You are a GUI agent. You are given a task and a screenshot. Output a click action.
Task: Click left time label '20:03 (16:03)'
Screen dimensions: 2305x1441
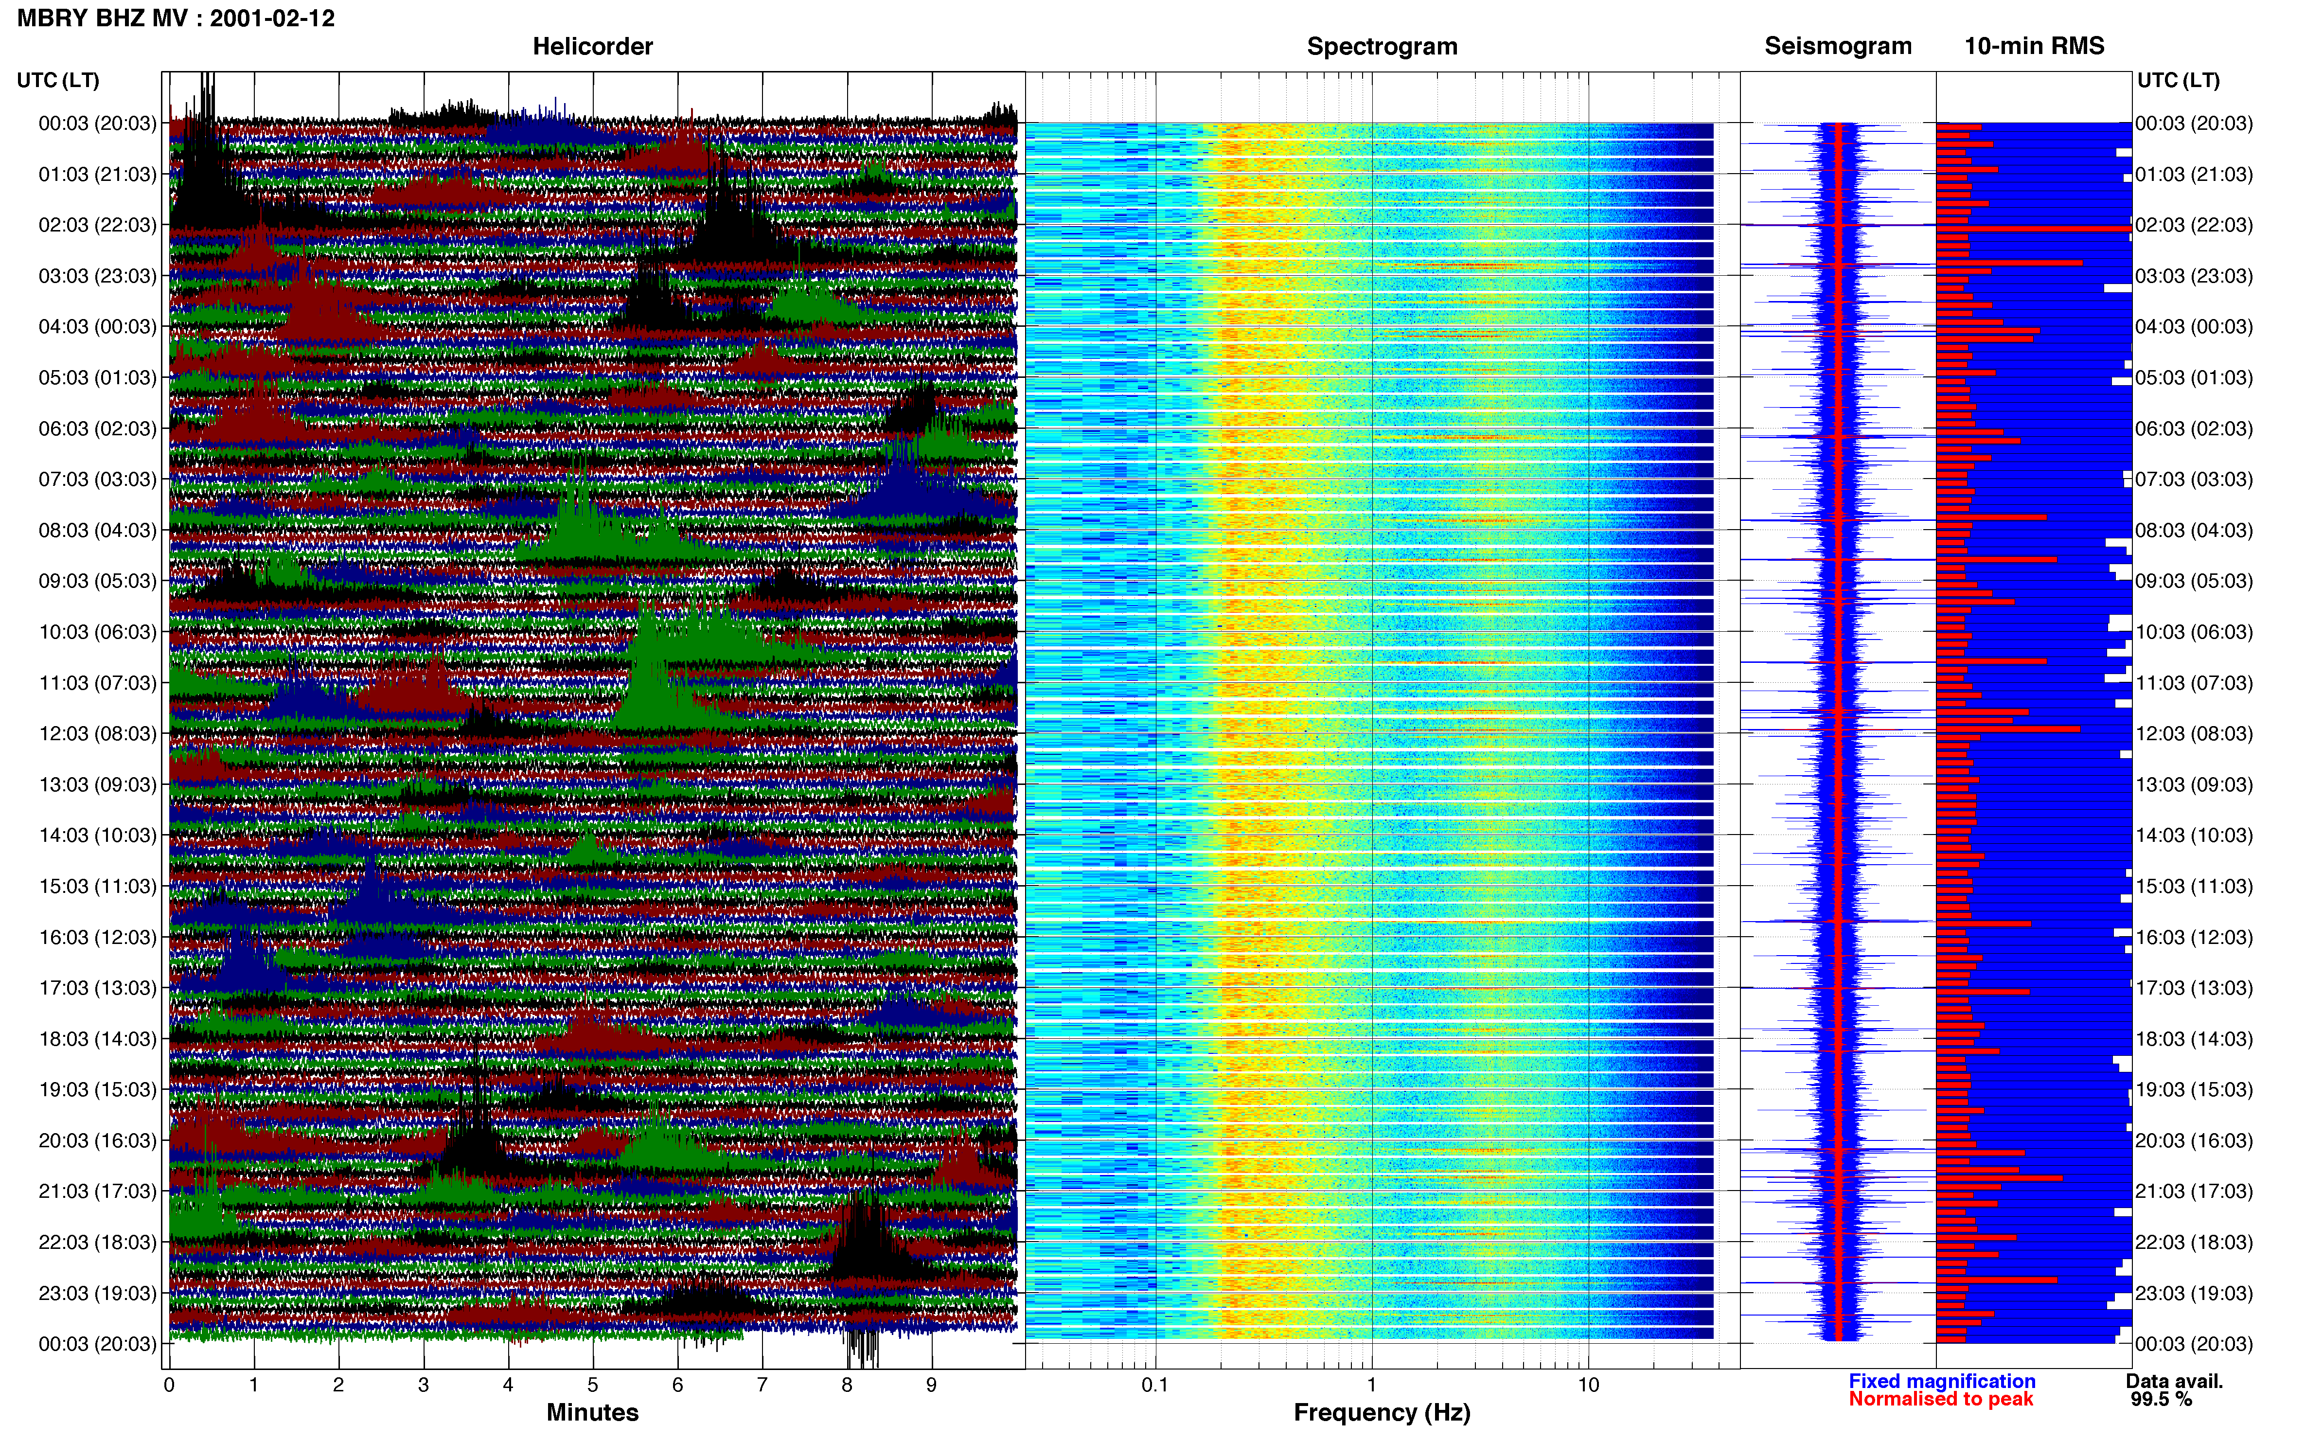pos(97,1140)
